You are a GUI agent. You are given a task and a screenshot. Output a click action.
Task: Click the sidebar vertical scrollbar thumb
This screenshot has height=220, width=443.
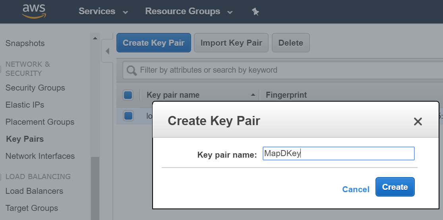coord(95,187)
